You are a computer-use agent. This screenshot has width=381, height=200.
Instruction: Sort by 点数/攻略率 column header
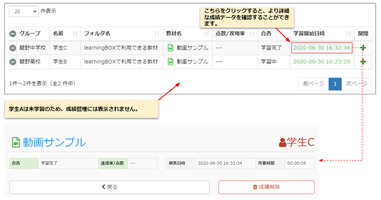[x=230, y=34]
